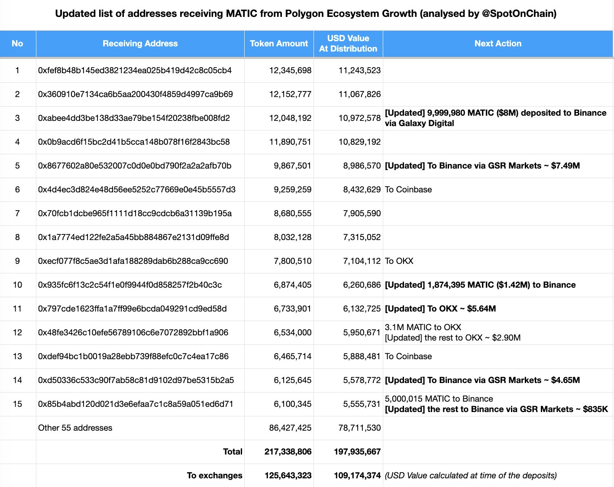Click 'To Coinbase' in row 6
614x487 pixels.
[408, 189]
